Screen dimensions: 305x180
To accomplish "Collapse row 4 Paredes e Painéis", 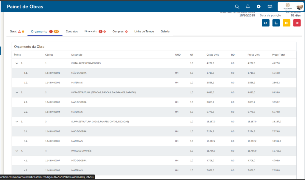I will click(x=17, y=151).
